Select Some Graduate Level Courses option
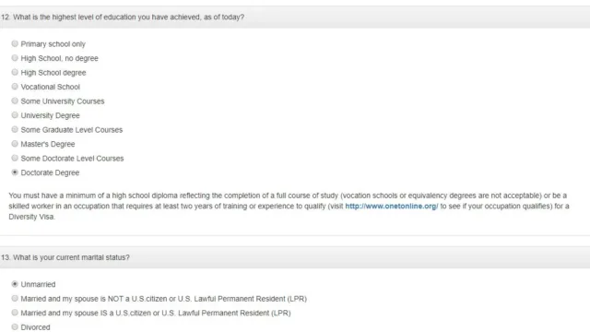Screen dimensions: 590x332 [x=15, y=129]
